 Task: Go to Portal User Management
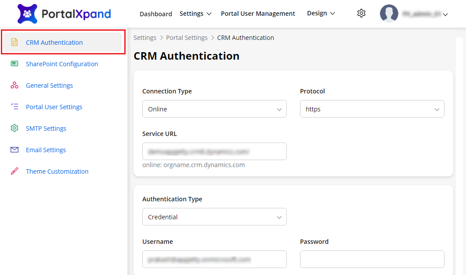[258, 14]
